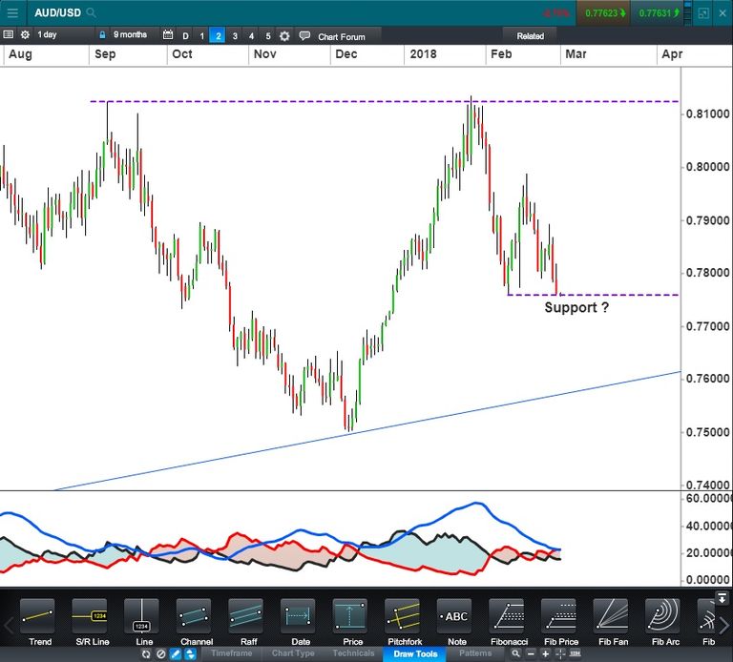Select the Fib Price tool
The height and width of the screenshot is (662, 733).
pos(559,622)
